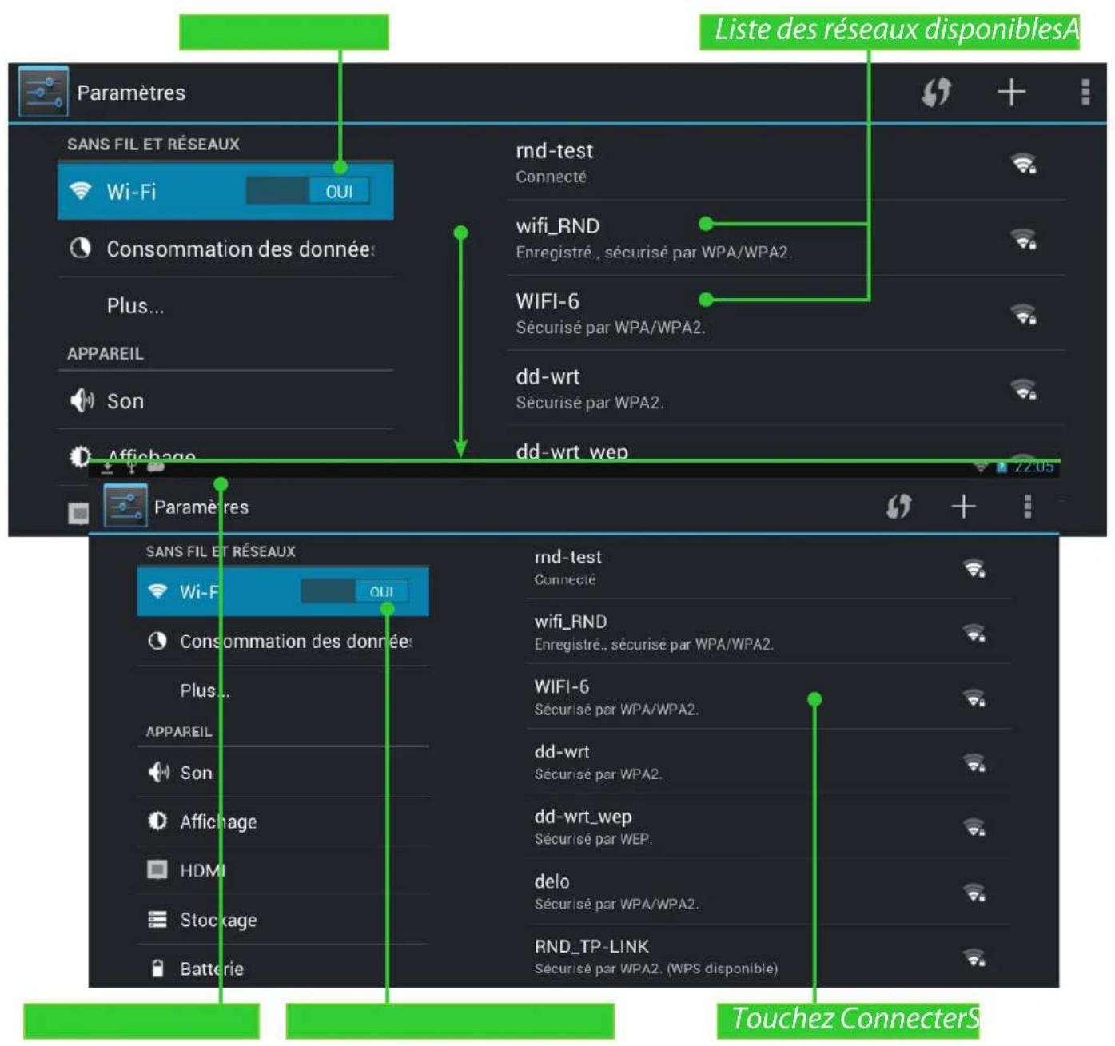Select WIFI-6 network in upper screenshot
This screenshot has width=1115, height=1046.
[786, 313]
